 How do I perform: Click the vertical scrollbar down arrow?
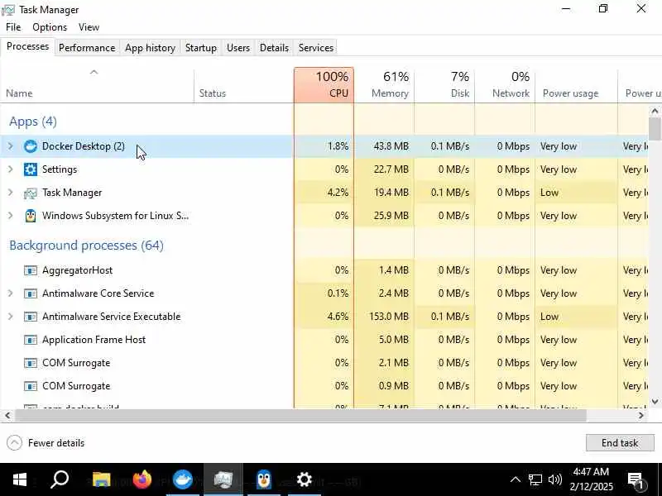tap(655, 402)
